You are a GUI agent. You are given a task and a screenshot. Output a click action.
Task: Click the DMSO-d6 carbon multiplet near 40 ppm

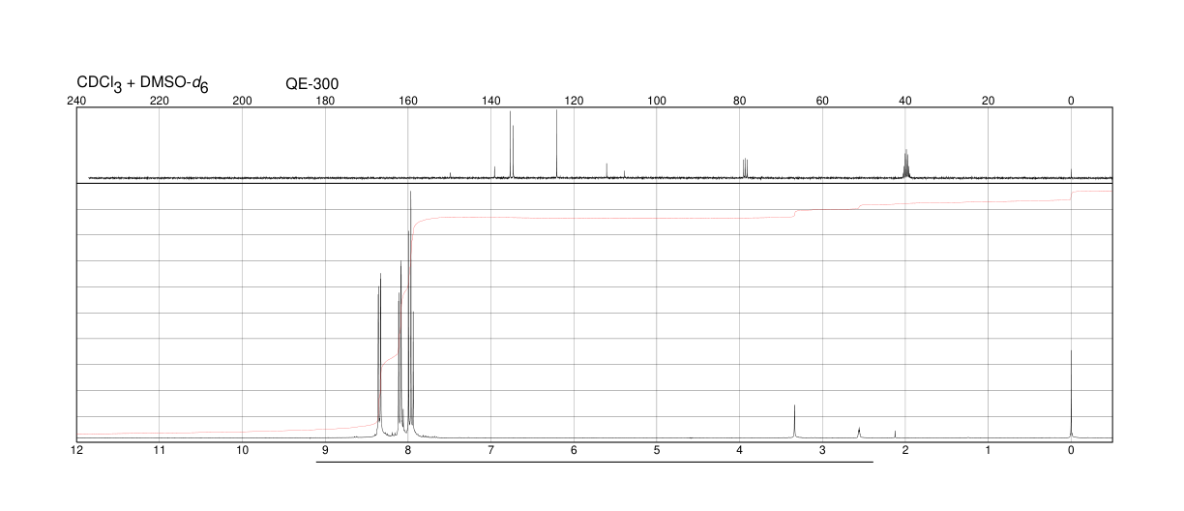coord(906,164)
